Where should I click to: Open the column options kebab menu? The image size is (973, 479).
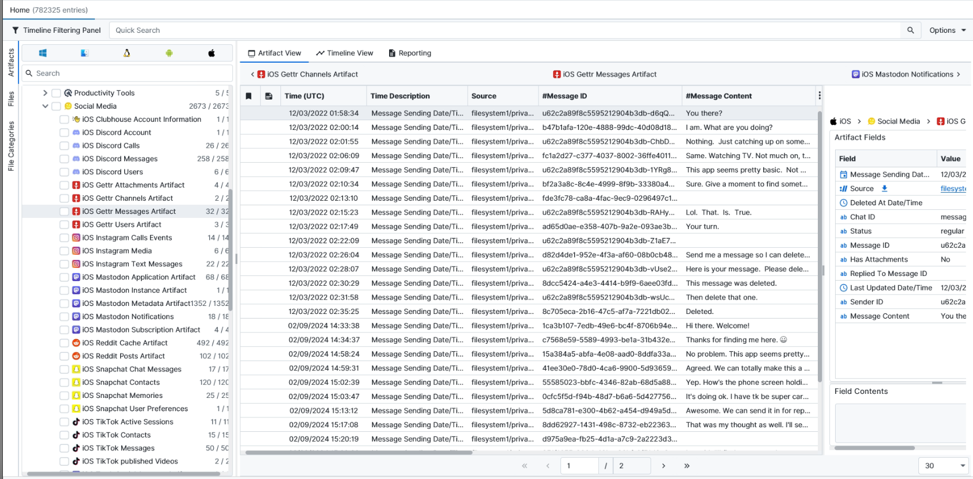[x=820, y=95]
